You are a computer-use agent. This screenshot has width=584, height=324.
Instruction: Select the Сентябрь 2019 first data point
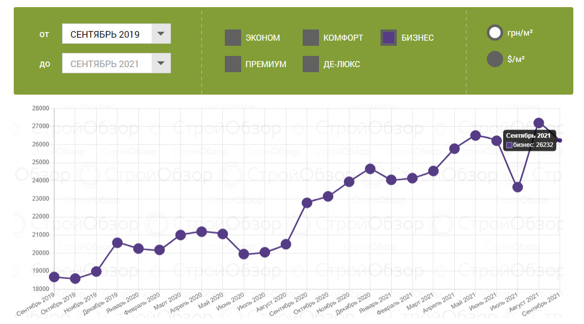54,277
